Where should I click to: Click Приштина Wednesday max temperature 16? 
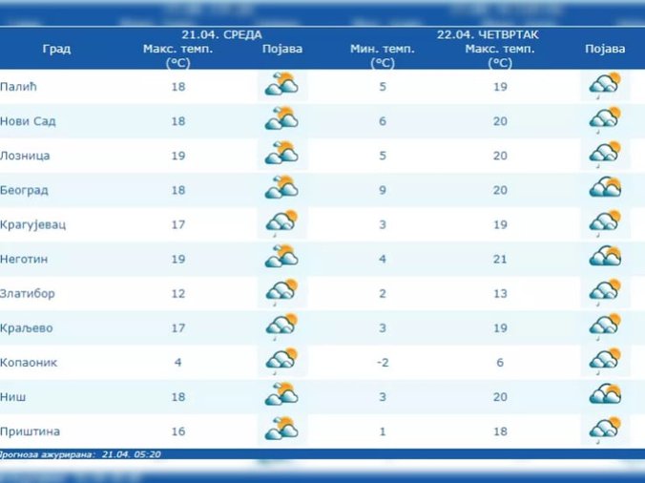178,431
